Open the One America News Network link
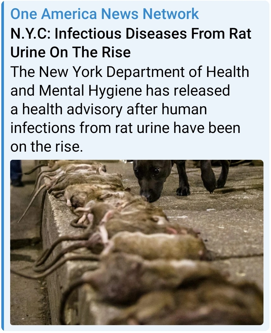Image resolution: width=271 pixels, height=333 pixels. pyautogui.click(x=105, y=14)
